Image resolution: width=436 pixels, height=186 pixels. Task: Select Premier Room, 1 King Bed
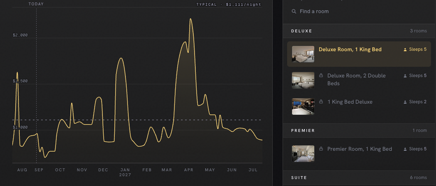click(359, 154)
